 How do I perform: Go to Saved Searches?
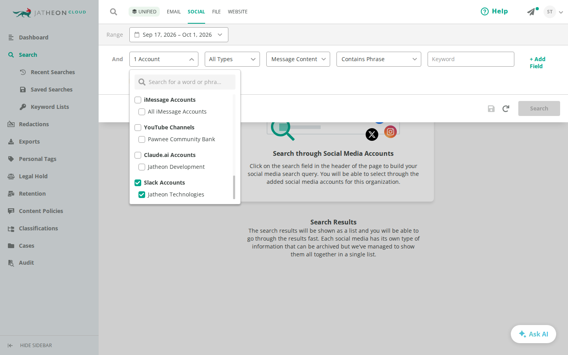point(51,90)
